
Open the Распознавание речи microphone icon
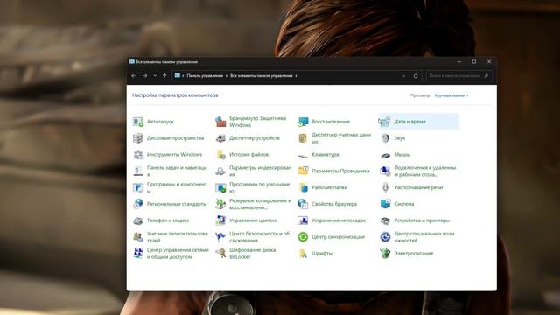tap(385, 187)
